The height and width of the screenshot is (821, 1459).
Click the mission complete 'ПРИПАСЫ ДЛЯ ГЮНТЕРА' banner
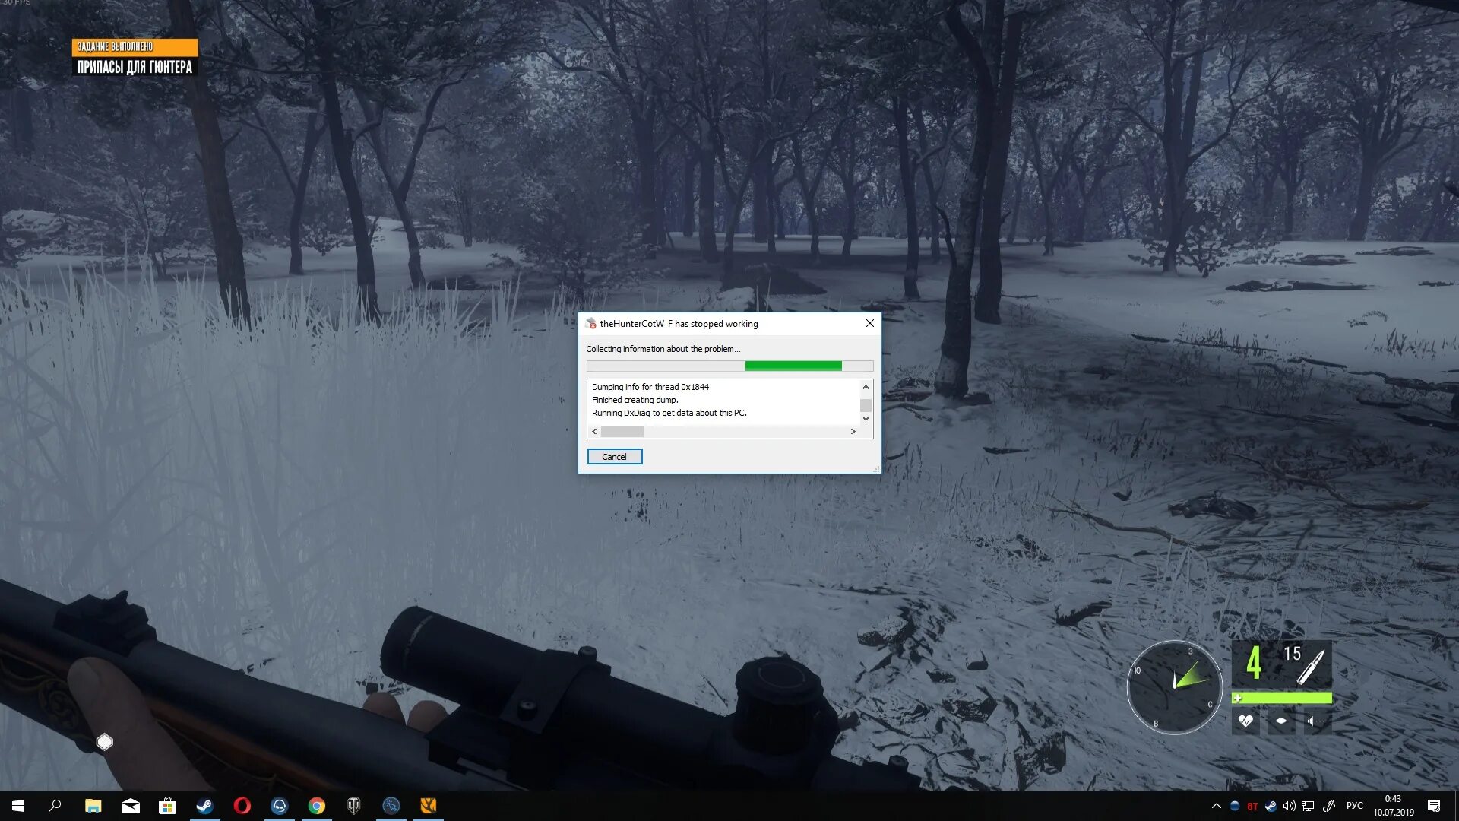click(x=135, y=59)
